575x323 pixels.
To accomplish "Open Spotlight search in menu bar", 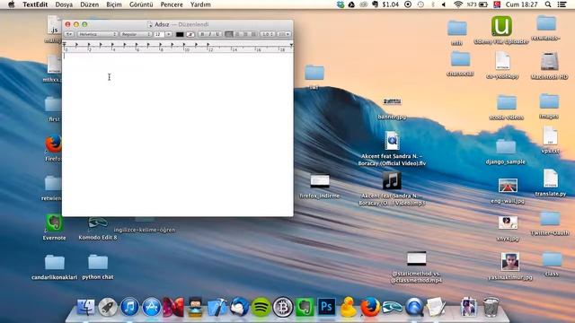I will [x=548, y=4].
